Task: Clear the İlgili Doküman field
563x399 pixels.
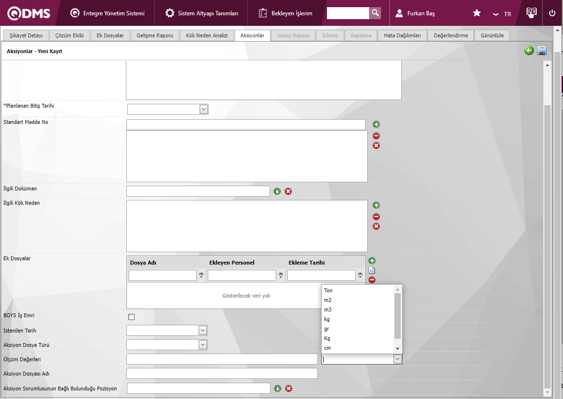Action: point(288,191)
